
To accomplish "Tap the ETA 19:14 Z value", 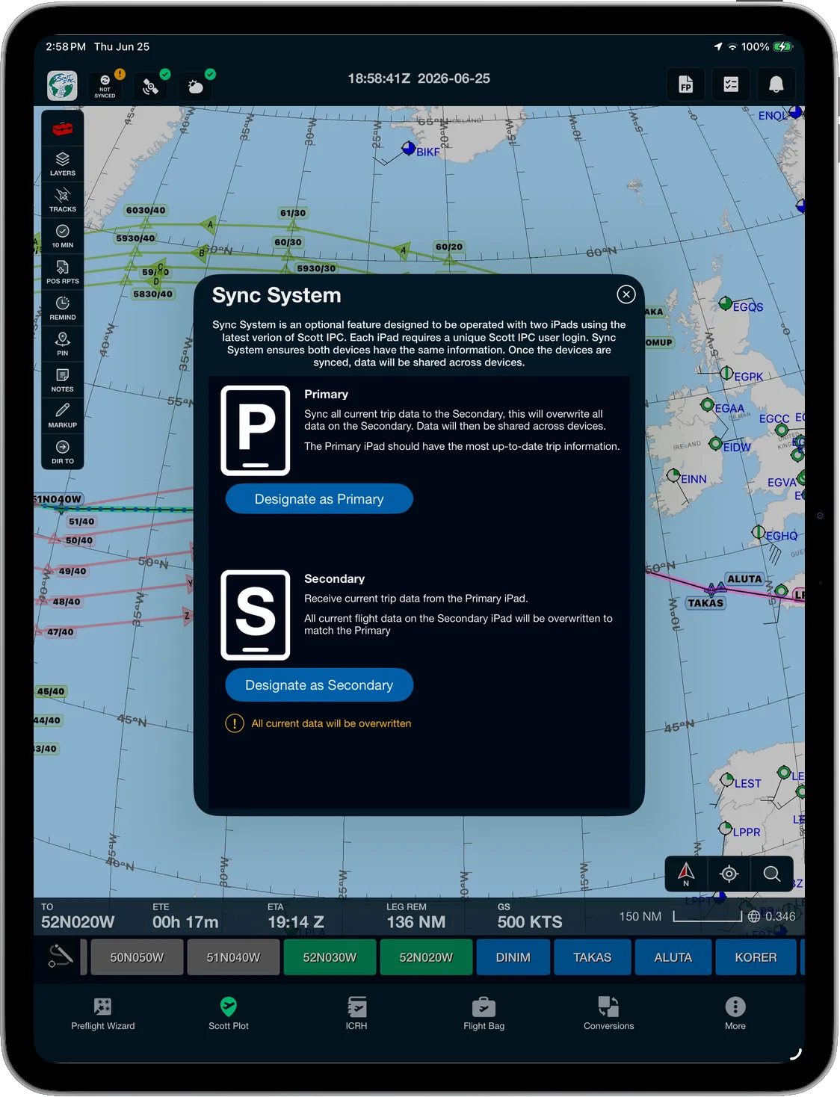I will click(x=296, y=922).
